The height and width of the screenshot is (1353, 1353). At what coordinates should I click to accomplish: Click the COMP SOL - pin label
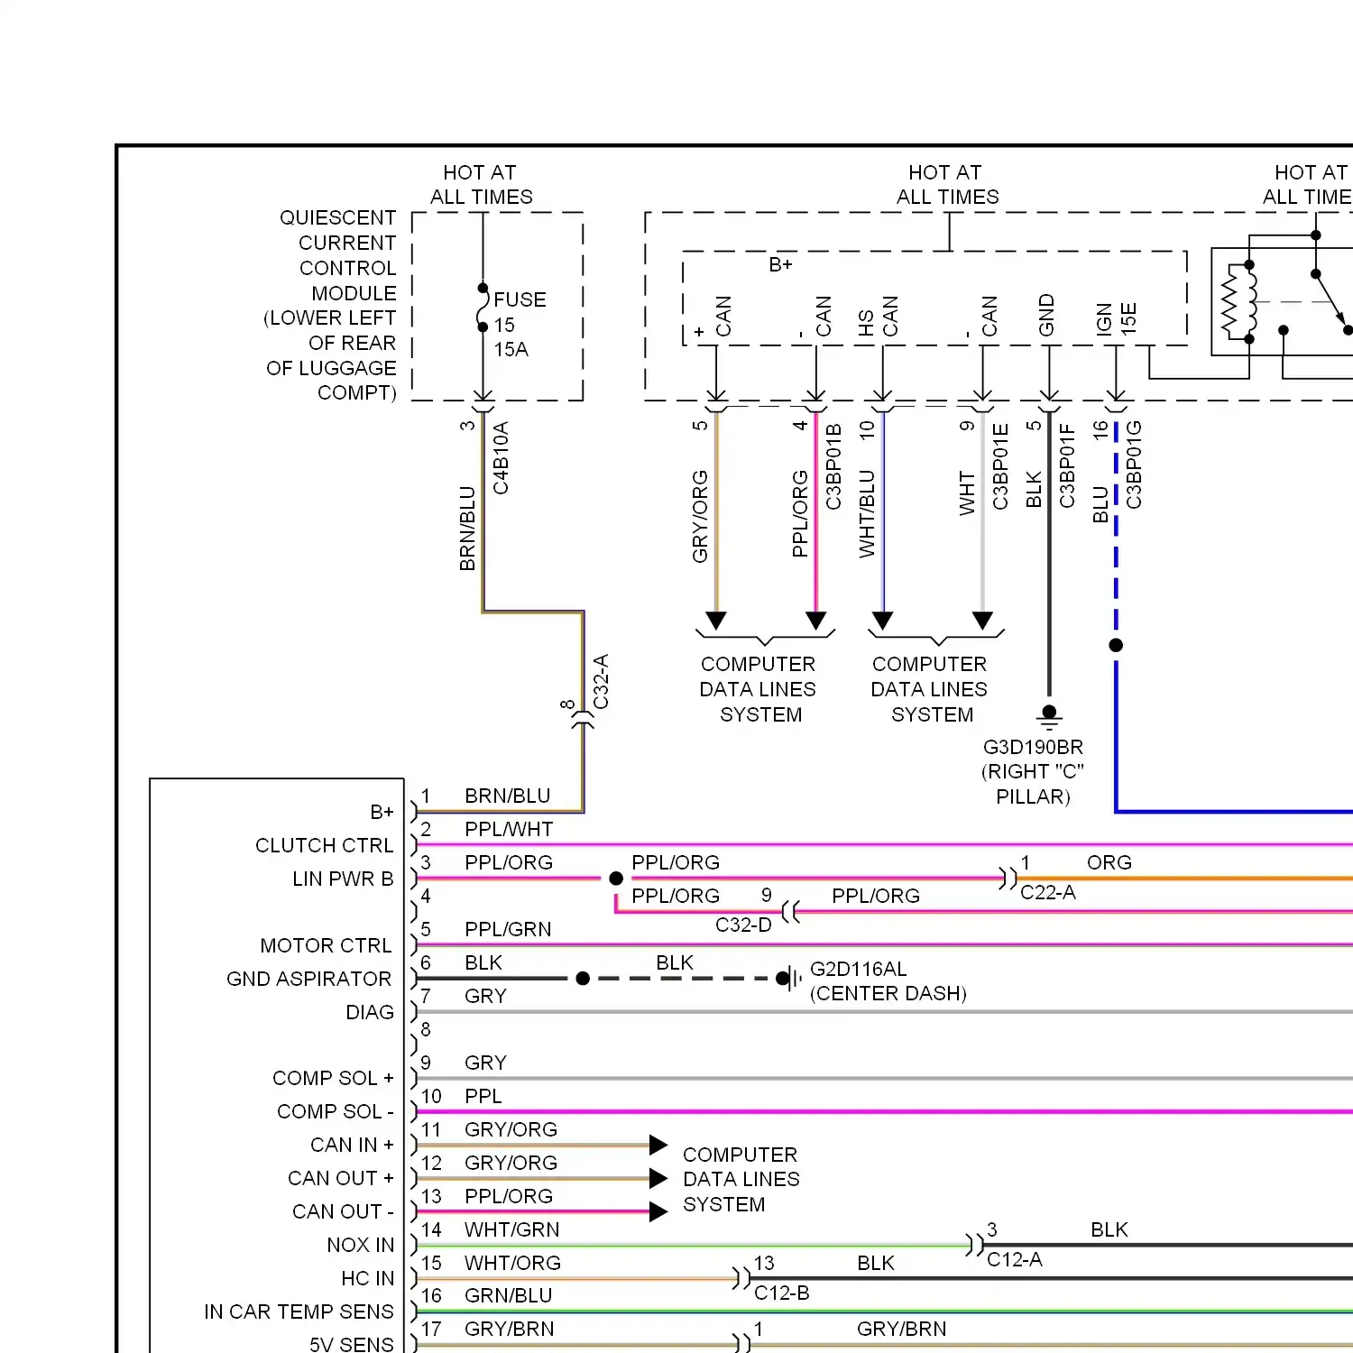[x=336, y=1111]
